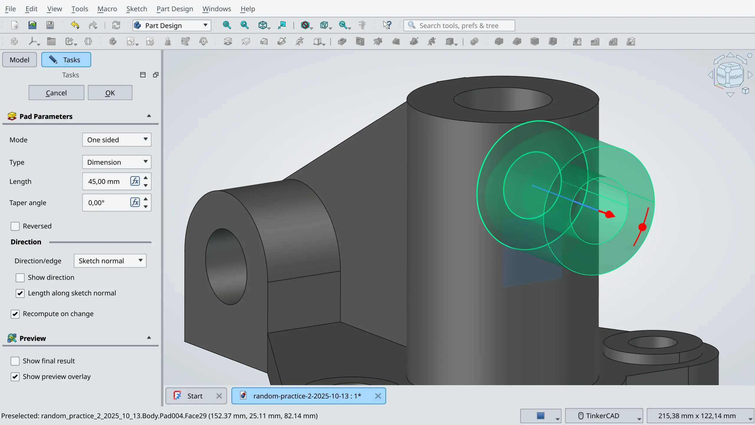Open the Hole tool
Viewport: 755px width, 425px height.
(359, 41)
